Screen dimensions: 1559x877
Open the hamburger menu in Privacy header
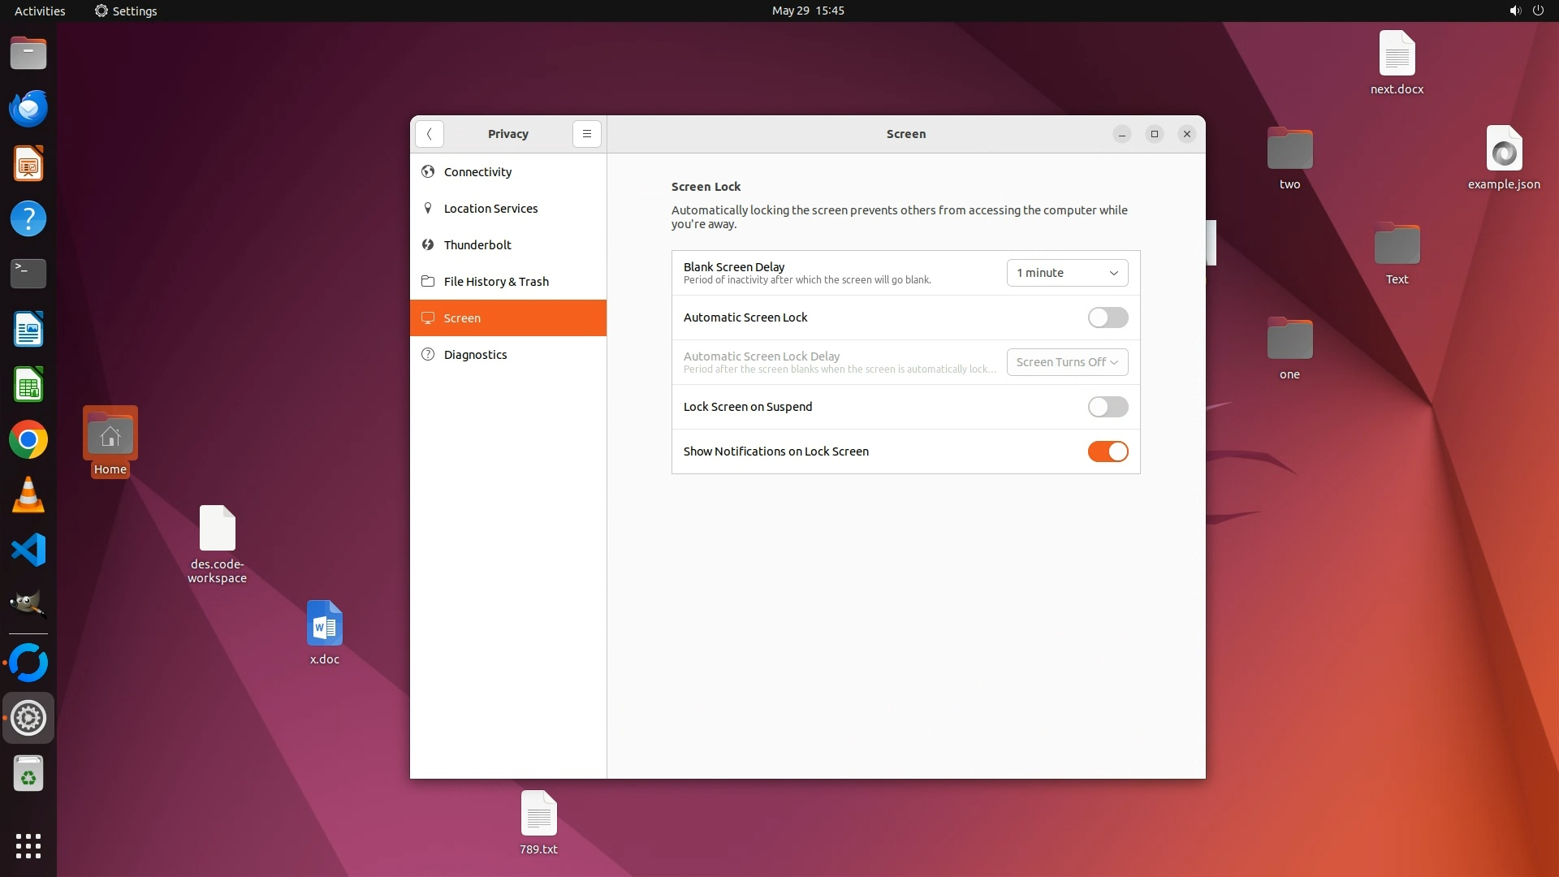[586, 134]
